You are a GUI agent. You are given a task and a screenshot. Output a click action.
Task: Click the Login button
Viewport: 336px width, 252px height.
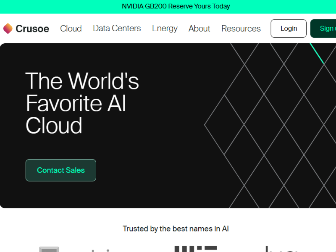289,29
